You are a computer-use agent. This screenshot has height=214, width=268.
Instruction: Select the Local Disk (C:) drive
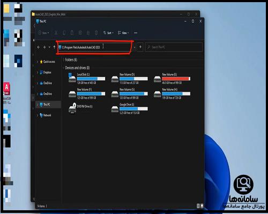(x=87, y=79)
